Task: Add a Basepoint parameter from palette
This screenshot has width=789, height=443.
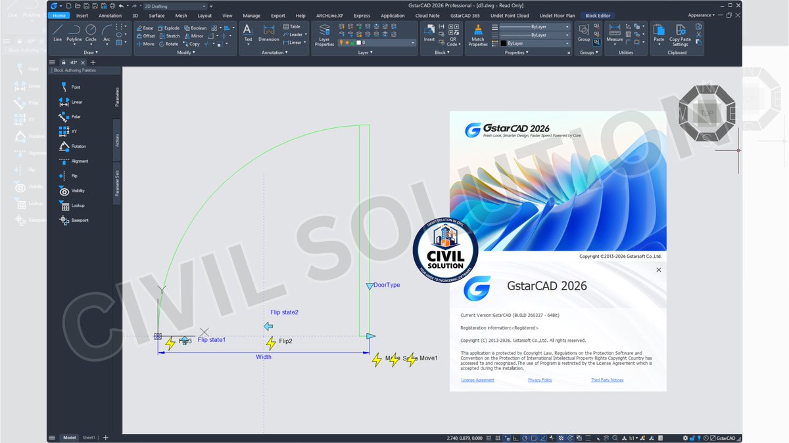Action: 74,220
